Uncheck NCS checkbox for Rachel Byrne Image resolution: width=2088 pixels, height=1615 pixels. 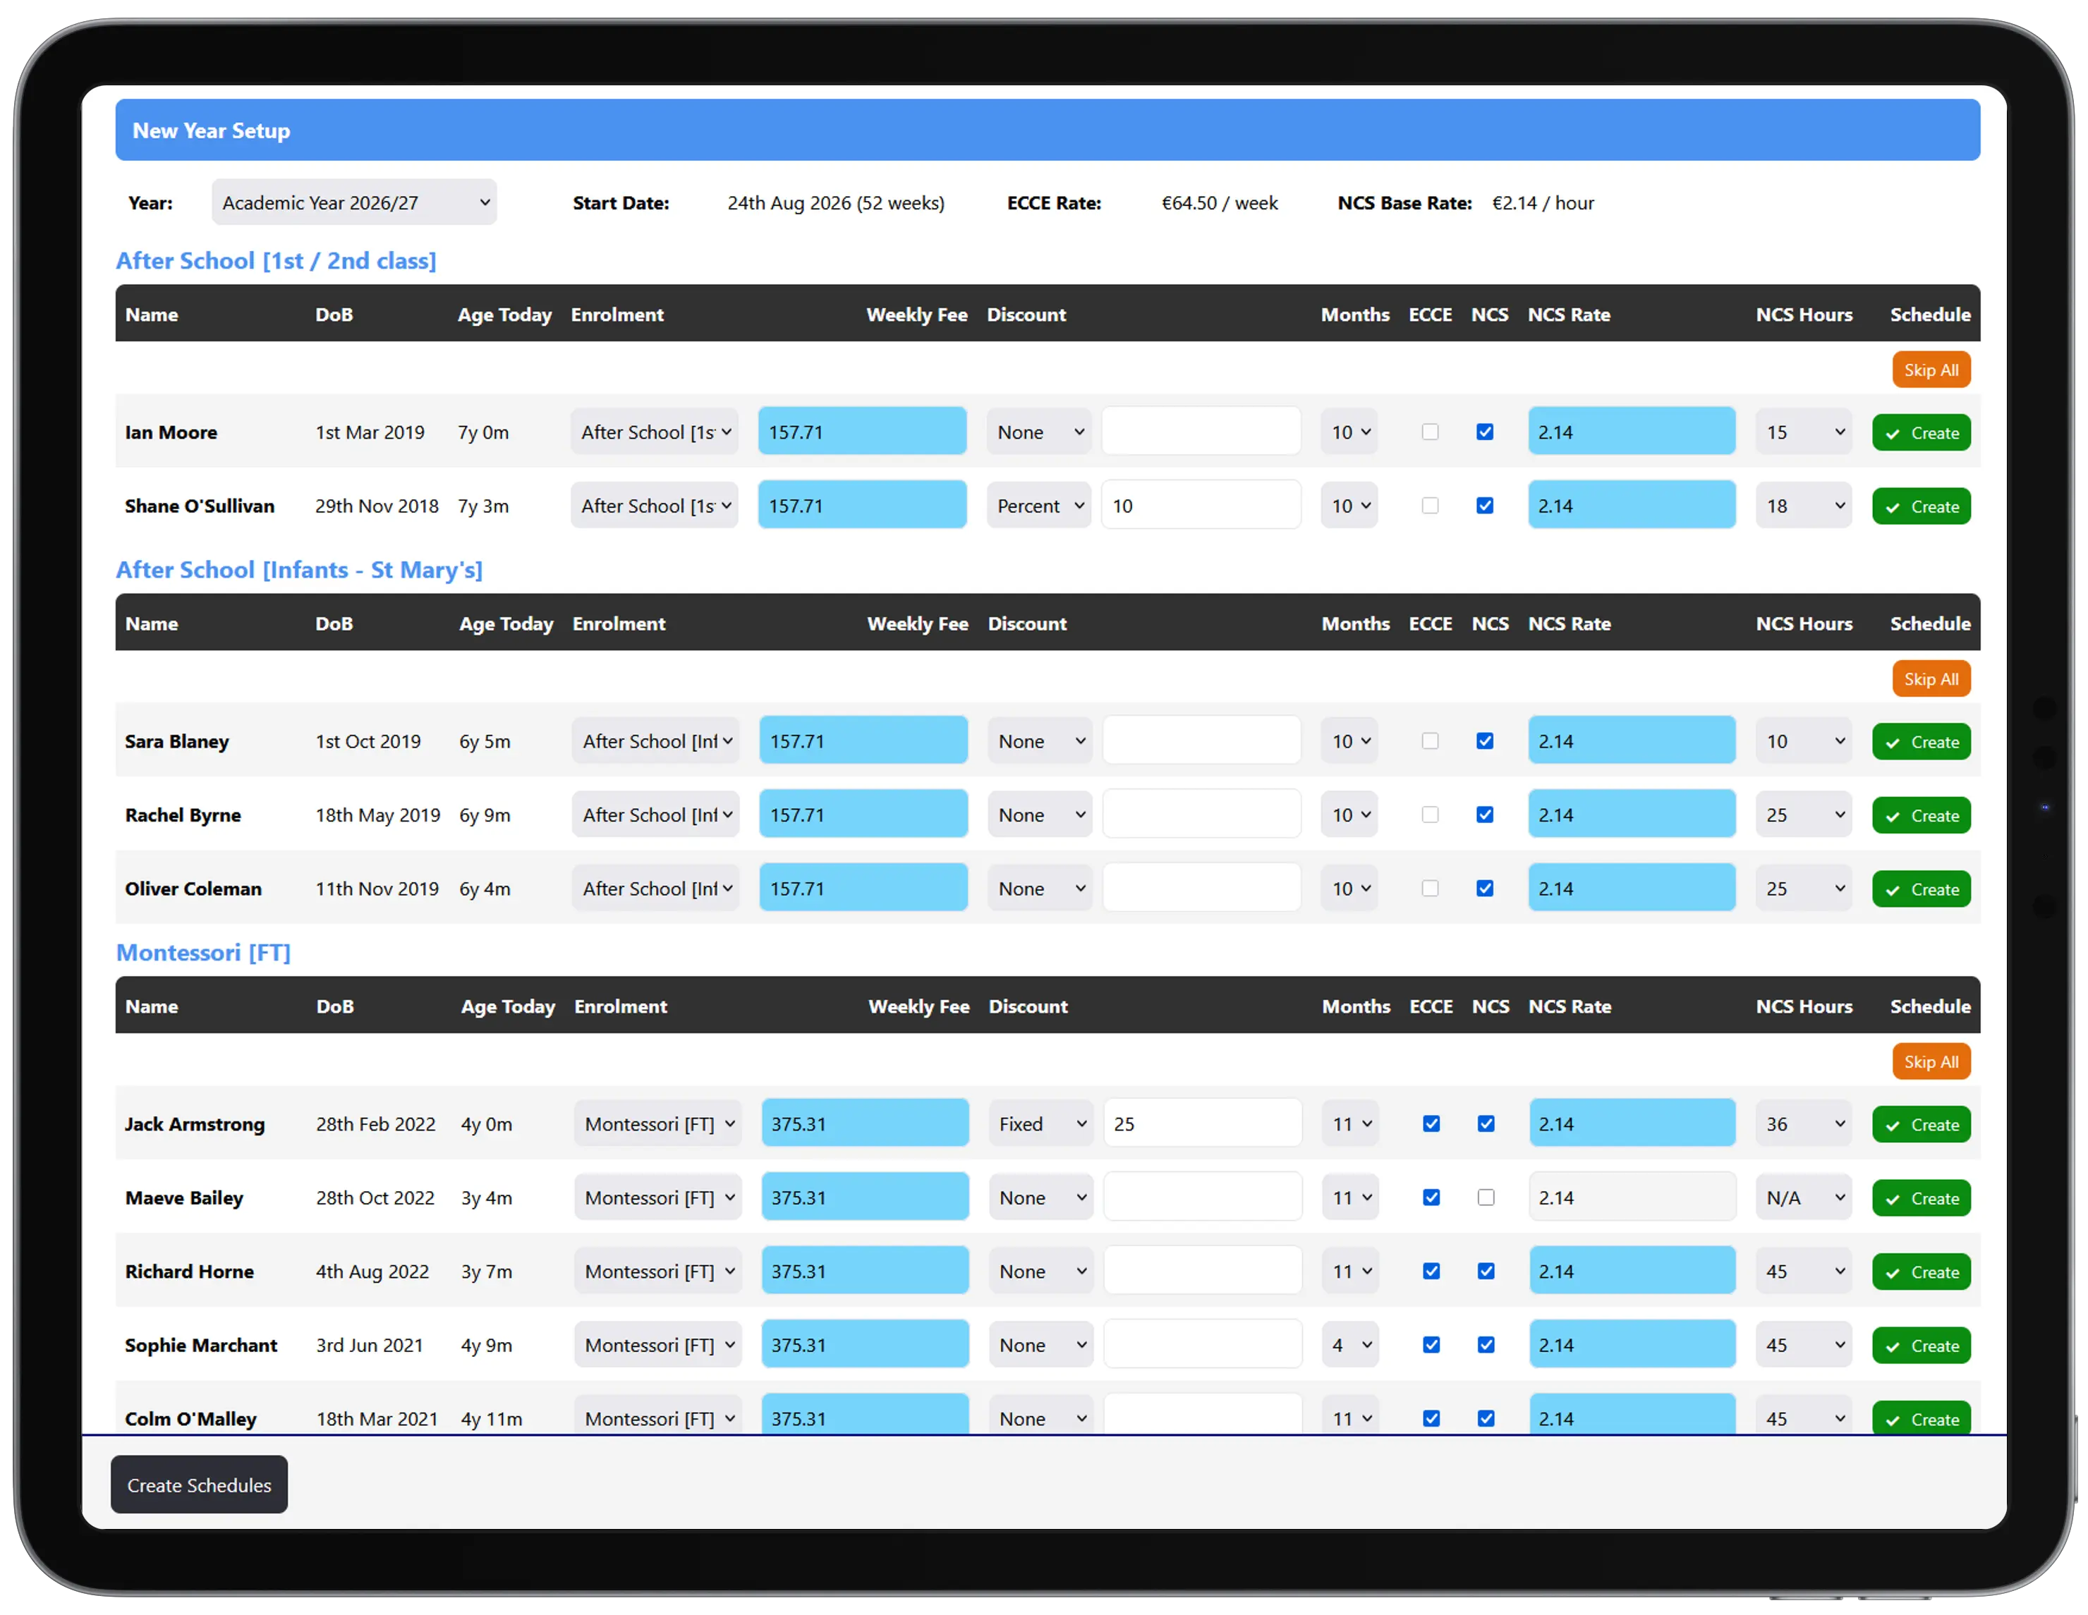[1485, 815]
